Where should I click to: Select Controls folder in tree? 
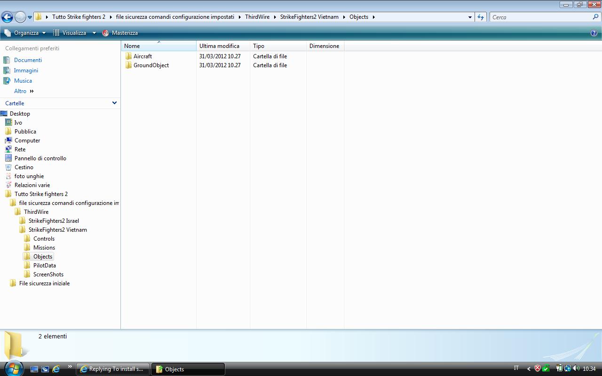pos(44,239)
